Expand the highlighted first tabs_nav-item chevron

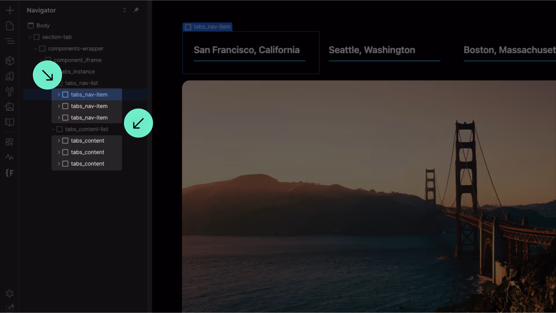click(x=59, y=95)
